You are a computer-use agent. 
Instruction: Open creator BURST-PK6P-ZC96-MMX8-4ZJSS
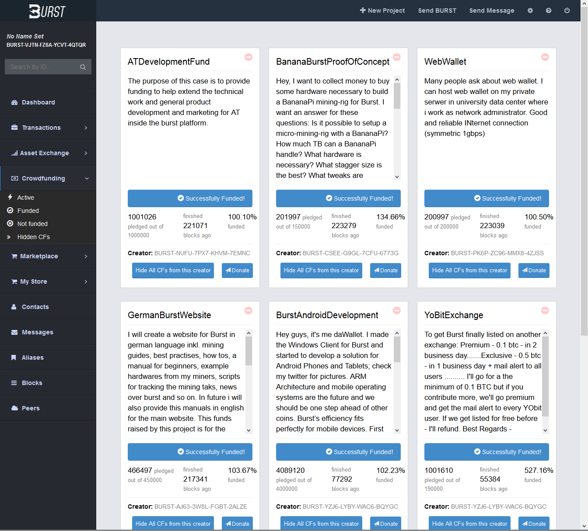tap(497, 253)
